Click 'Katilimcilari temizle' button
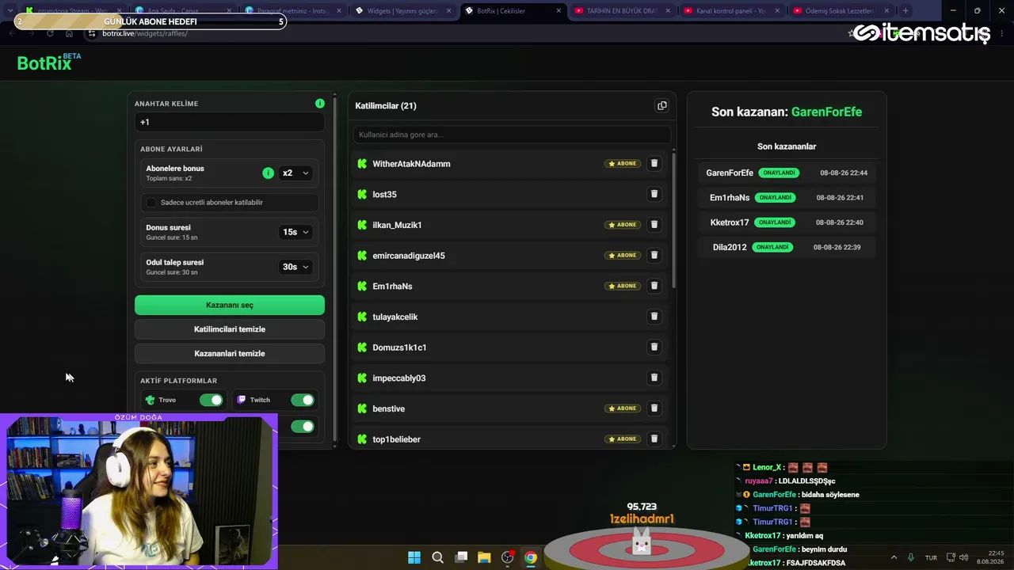Viewport: 1014px width, 570px height. (x=230, y=329)
